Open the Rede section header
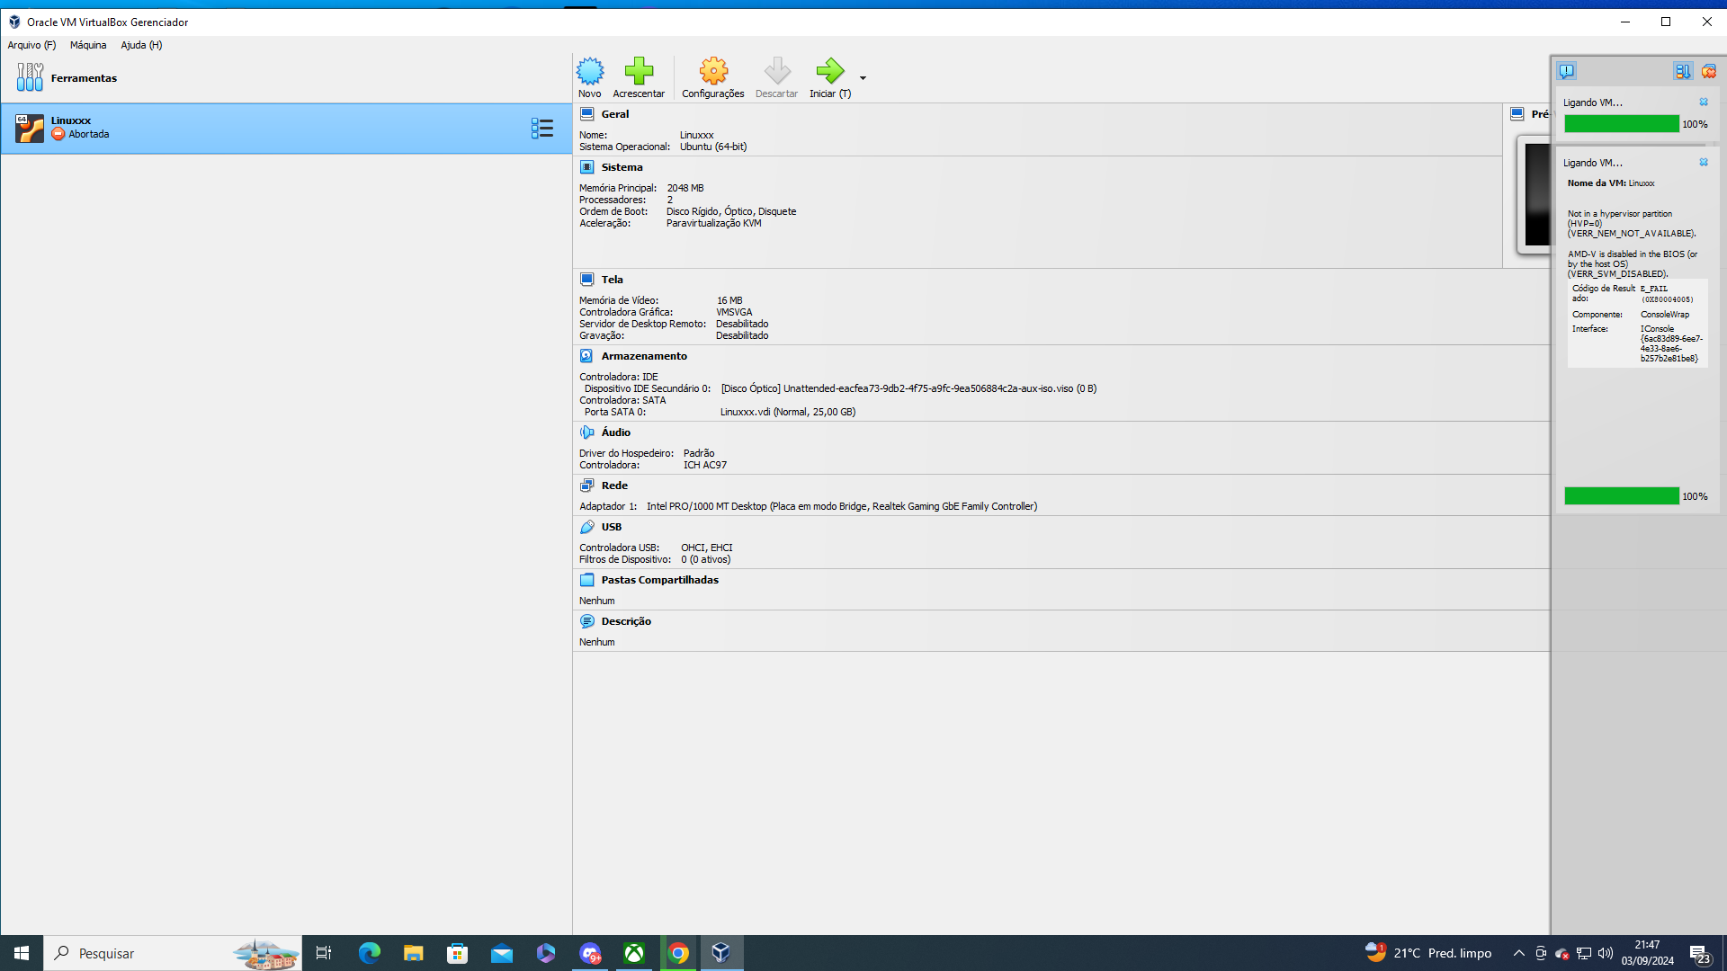This screenshot has width=1727, height=971. pyautogui.click(x=614, y=485)
